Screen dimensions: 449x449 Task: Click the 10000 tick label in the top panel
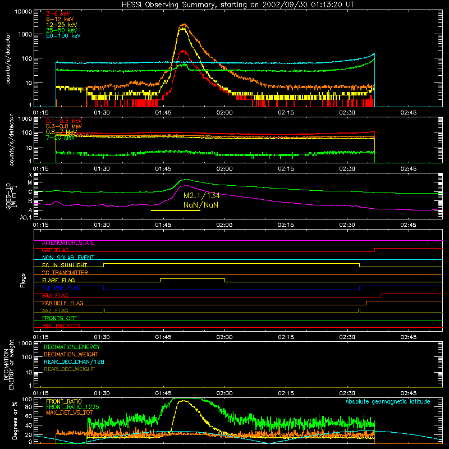tap(23, 12)
